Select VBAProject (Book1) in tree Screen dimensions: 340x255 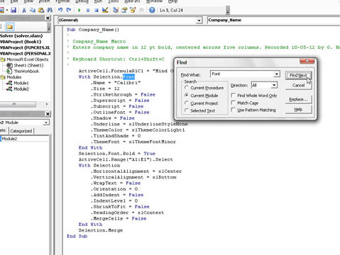(21, 42)
